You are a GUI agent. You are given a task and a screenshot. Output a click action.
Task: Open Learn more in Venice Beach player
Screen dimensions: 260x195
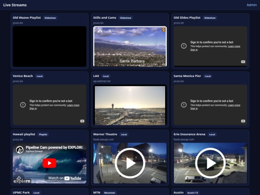click(73, 105)
